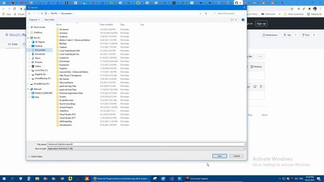Select the Graphics folder
Screen dimensions: 324x182
(x=63, y=68)
